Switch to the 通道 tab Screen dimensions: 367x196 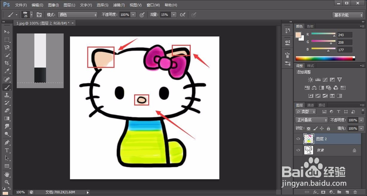310,105
